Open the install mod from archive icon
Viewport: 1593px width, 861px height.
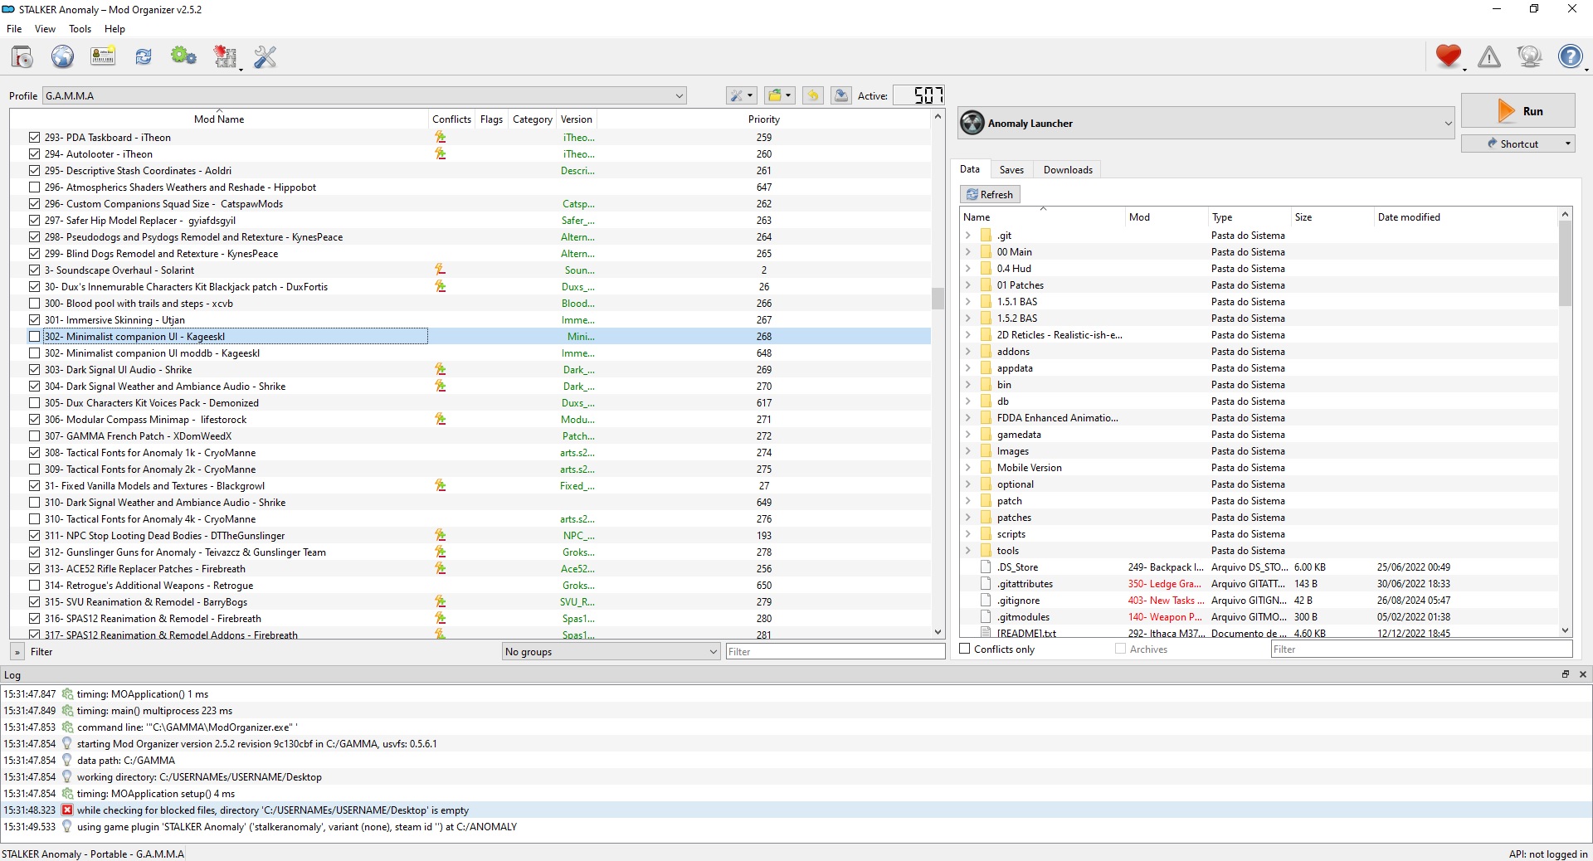[x=22, y=56]
